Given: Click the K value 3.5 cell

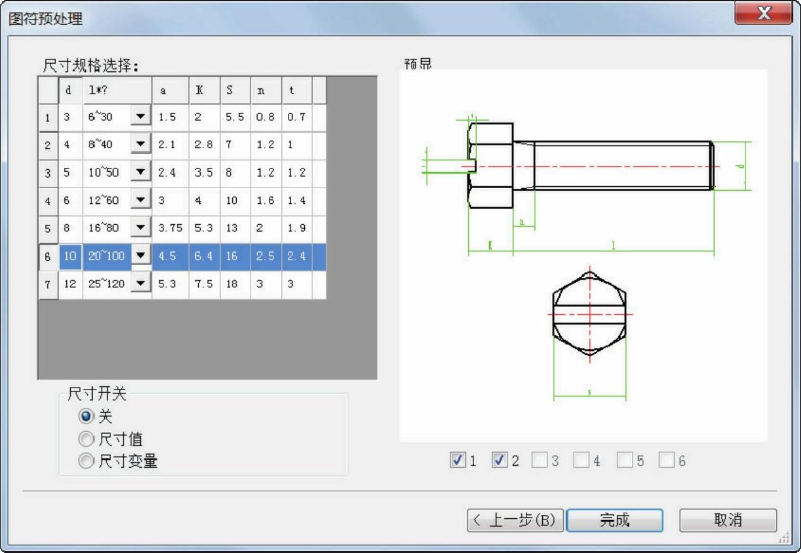Looking at the screenshot, I should [205, 173].
